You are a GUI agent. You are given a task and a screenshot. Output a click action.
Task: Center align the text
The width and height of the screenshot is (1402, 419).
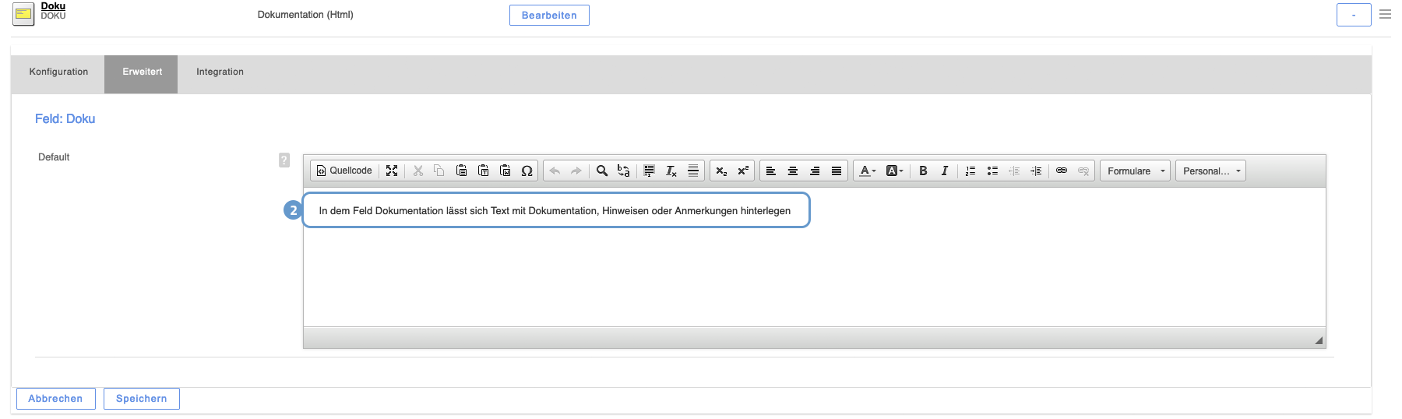tap(793, 171)
